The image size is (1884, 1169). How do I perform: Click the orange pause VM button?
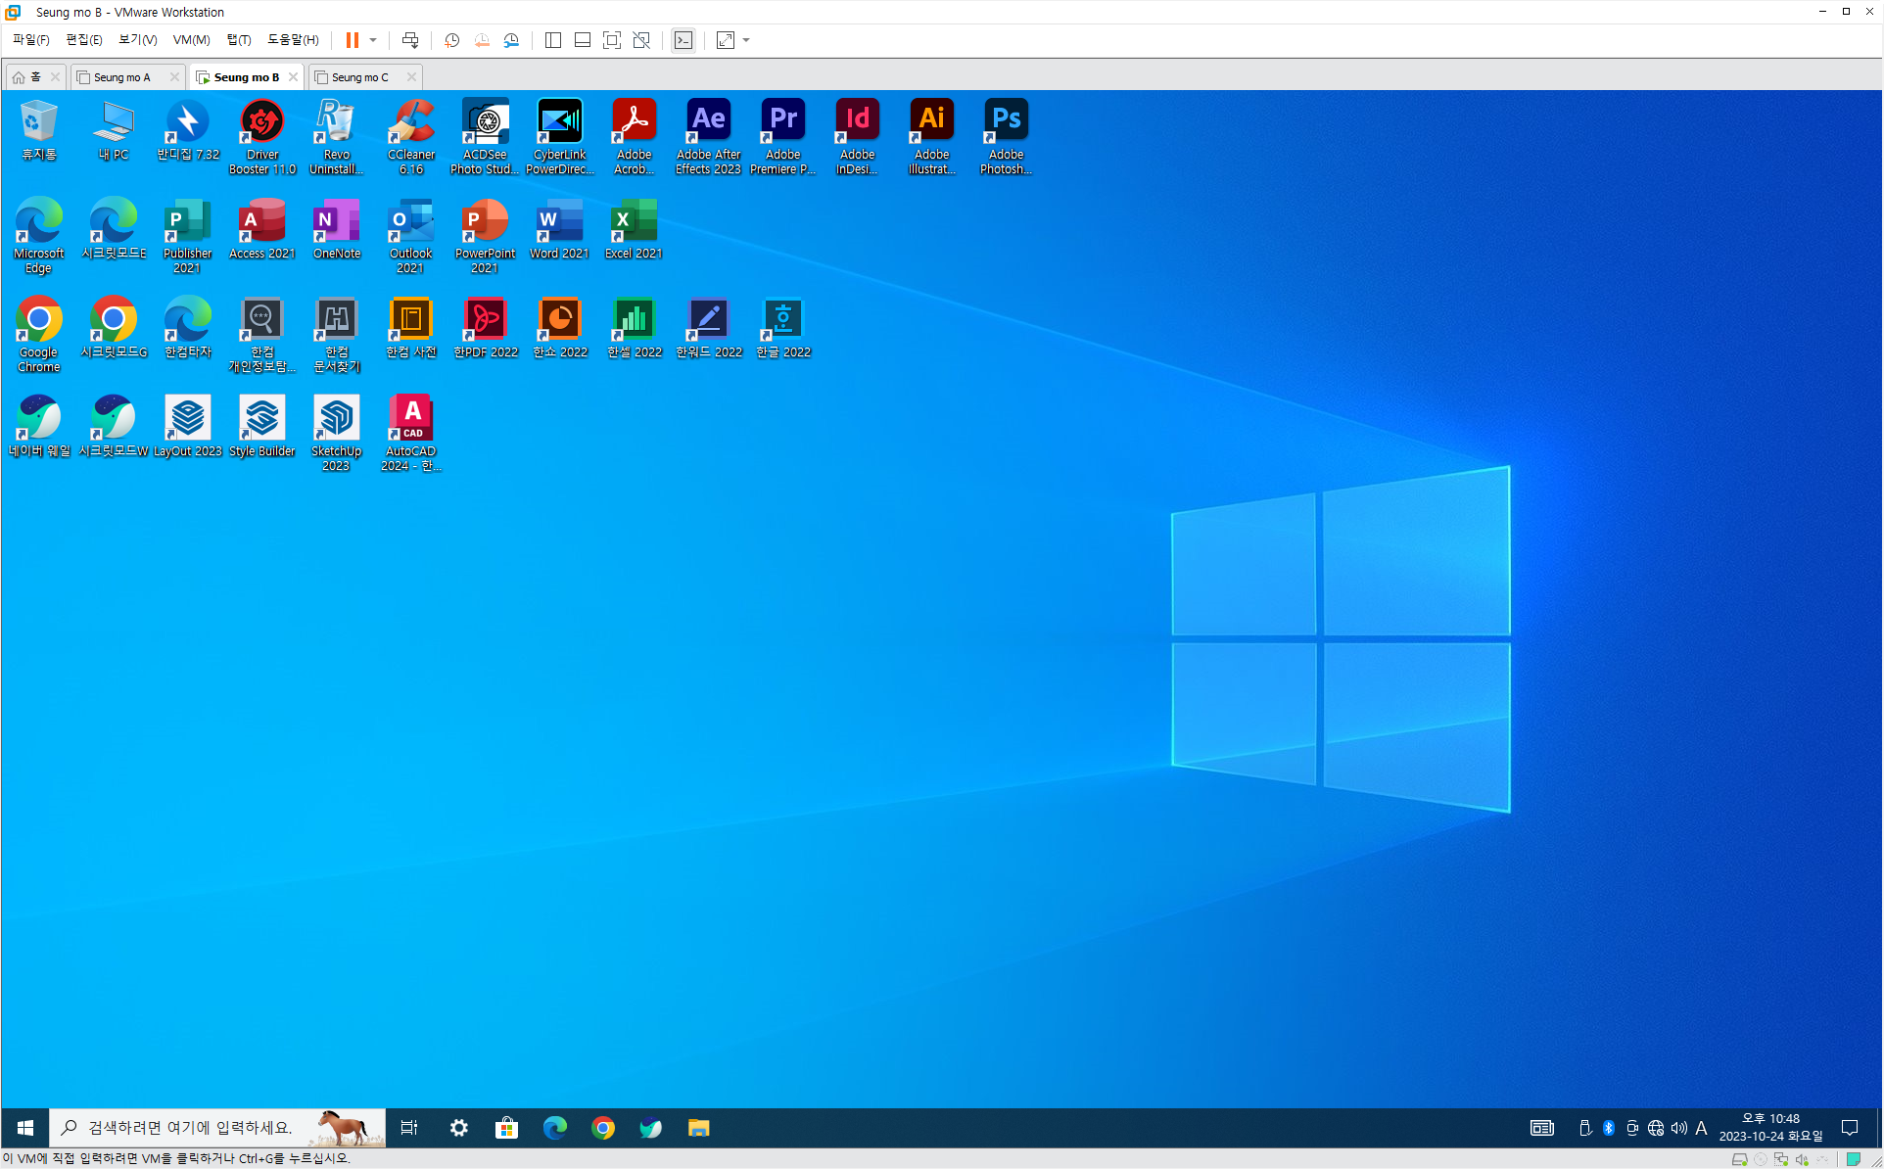(x=353, y=40)
